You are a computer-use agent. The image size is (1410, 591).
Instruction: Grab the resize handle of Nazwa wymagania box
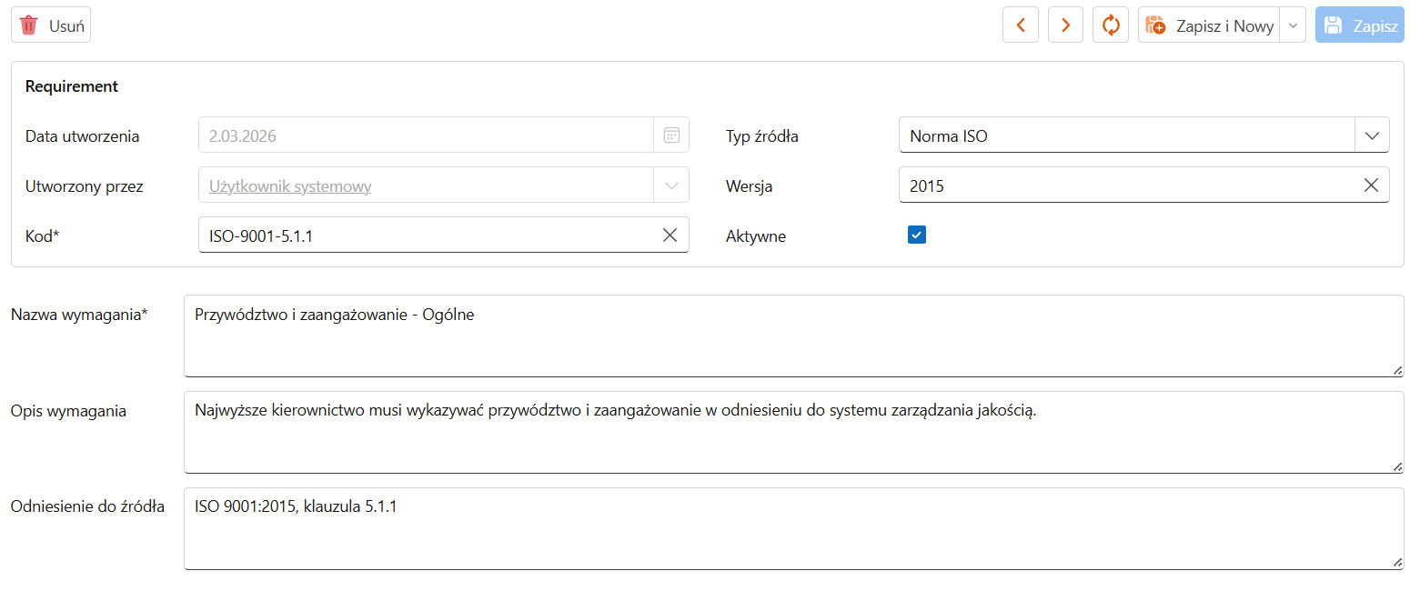(x=1397, y=370)
